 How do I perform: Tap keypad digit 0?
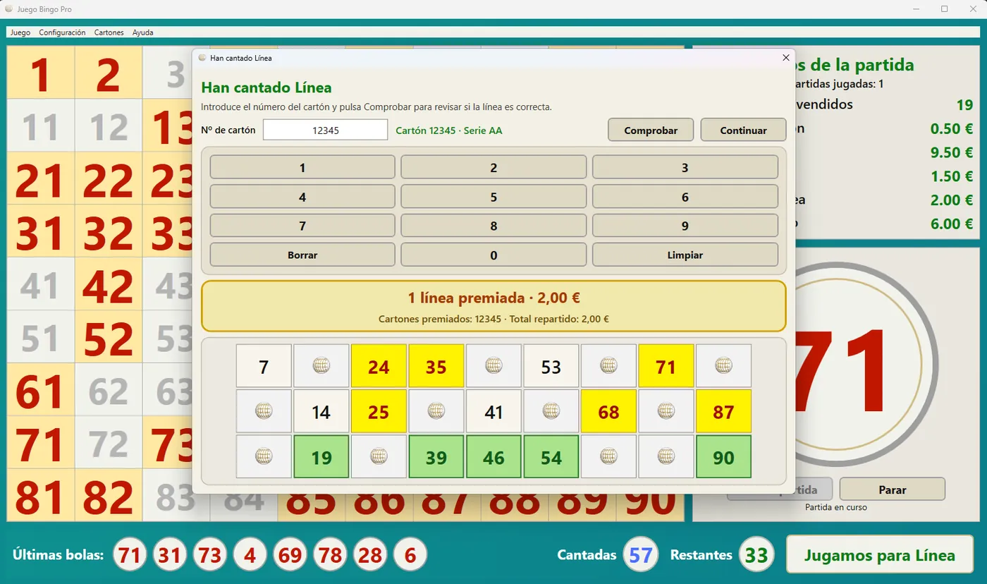pos(493,255)
